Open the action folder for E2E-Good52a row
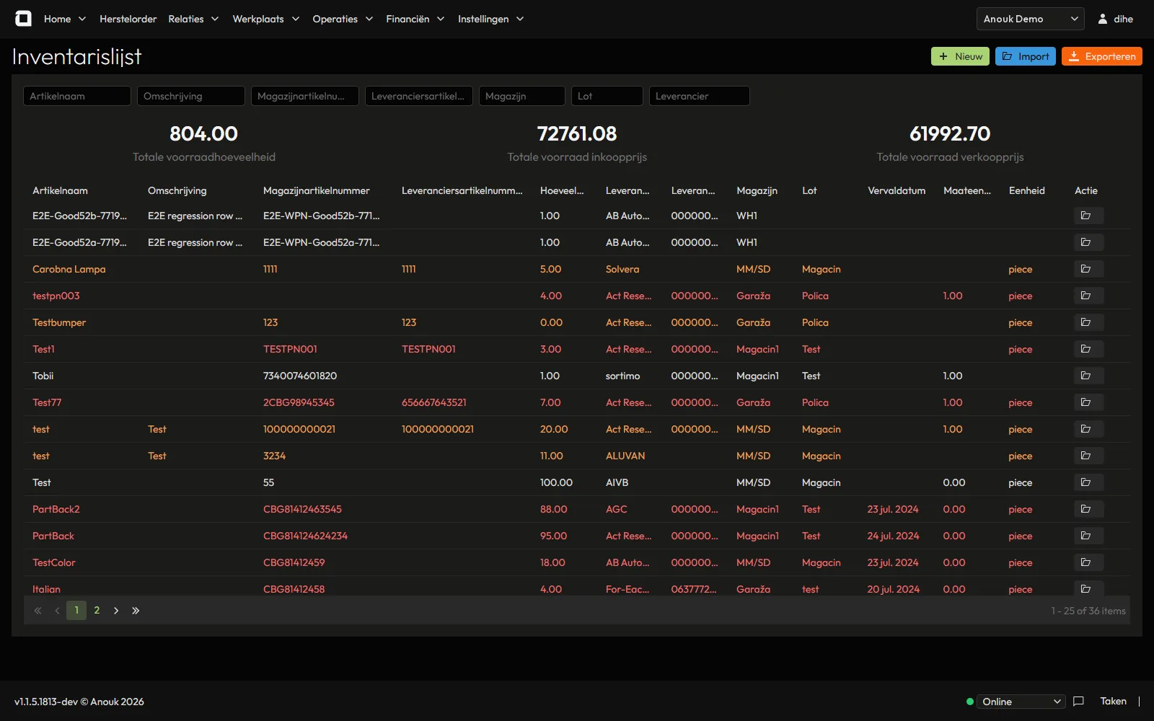 pos(1088,242)
